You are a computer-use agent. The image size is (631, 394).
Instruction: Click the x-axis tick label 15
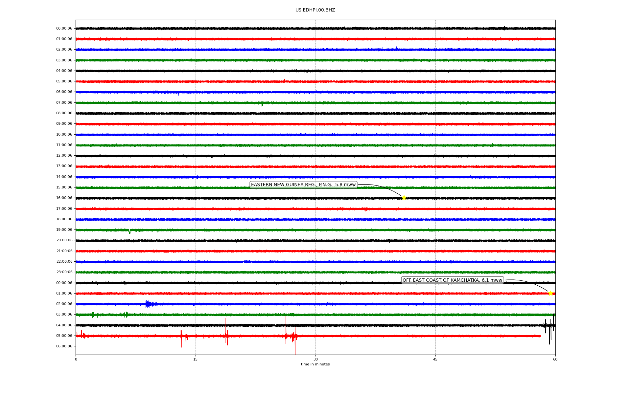[196, 359]
